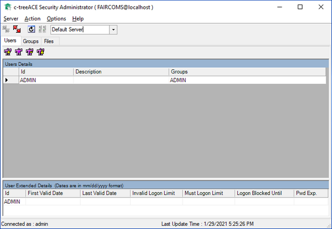
Task: Click the Invalid Logon Limit column header
Action: click(156, 193)
